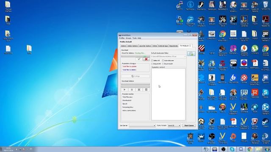
Task: Select the OpenOffice desktop icon
Action: pos(191,21)
